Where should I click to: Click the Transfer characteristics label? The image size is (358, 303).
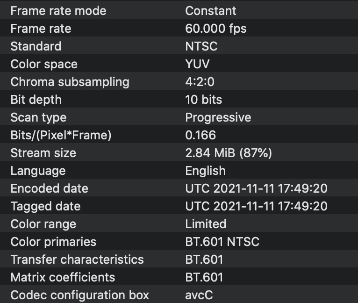77,260
